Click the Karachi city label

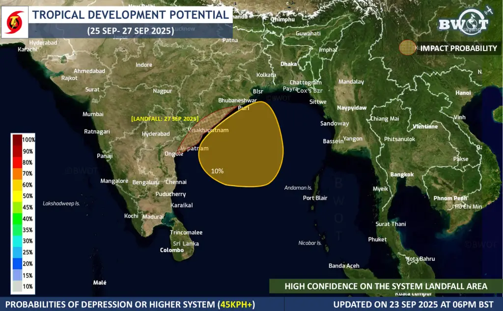(x=28, y=50)
